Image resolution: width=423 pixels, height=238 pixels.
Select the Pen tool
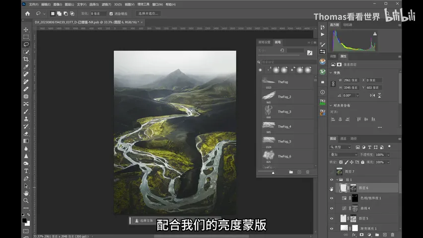[x=26, y=178]
